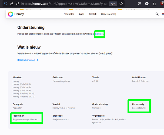This screenshot has height=135, width=164.
Task: Click the 'Contact »' support link
Action: click(x=96, y=108)
